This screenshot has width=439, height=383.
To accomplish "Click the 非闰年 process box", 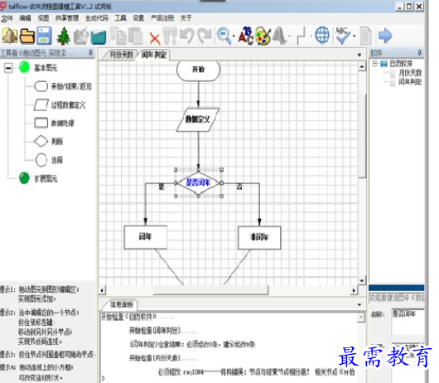I will click(259, 238).
